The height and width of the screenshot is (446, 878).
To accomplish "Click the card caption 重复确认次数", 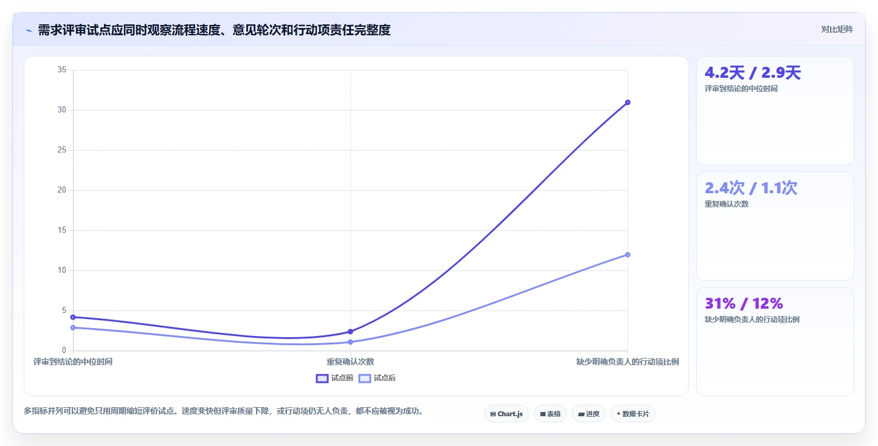I will click(x=727, y=204).
